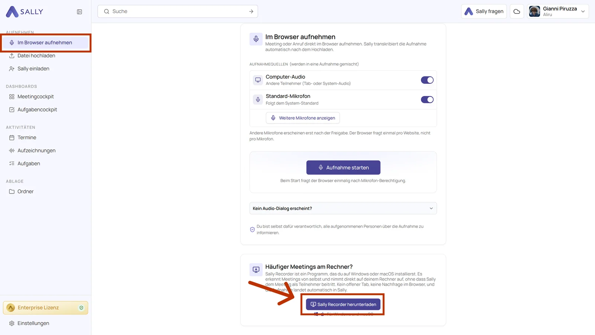Image resolution: width=595 pixels, height=335 pixels.
Task: Click the cloud icon in header
Action: [x=517, y=12]
